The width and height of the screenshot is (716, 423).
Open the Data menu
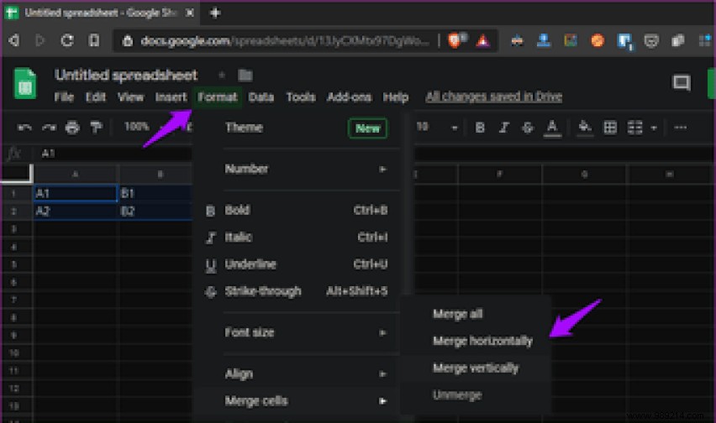pos(261,97)
